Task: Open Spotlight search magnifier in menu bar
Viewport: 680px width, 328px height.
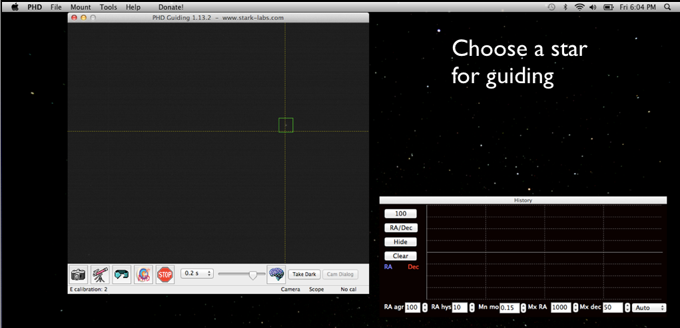Action: click(x=667, y=7)
